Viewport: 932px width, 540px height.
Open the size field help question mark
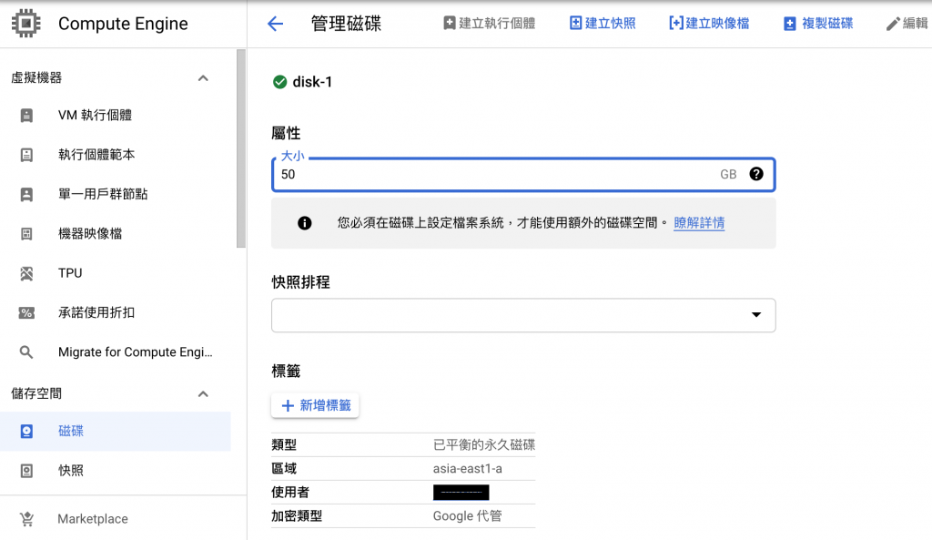click(x=756, y=174)
